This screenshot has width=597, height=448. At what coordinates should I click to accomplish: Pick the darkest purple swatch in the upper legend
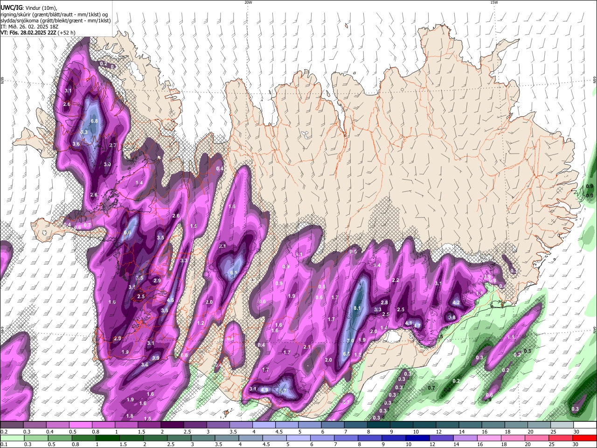point(172,425)
